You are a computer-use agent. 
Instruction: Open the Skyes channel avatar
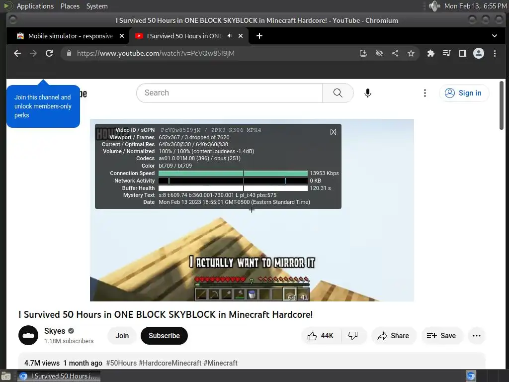point(28,335)
